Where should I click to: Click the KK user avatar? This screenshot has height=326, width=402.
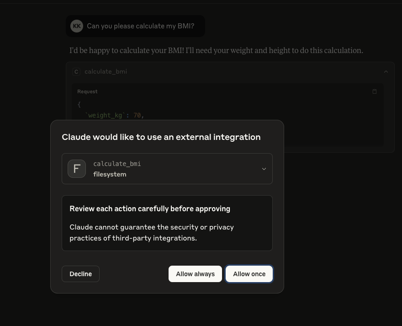point(77,26)
